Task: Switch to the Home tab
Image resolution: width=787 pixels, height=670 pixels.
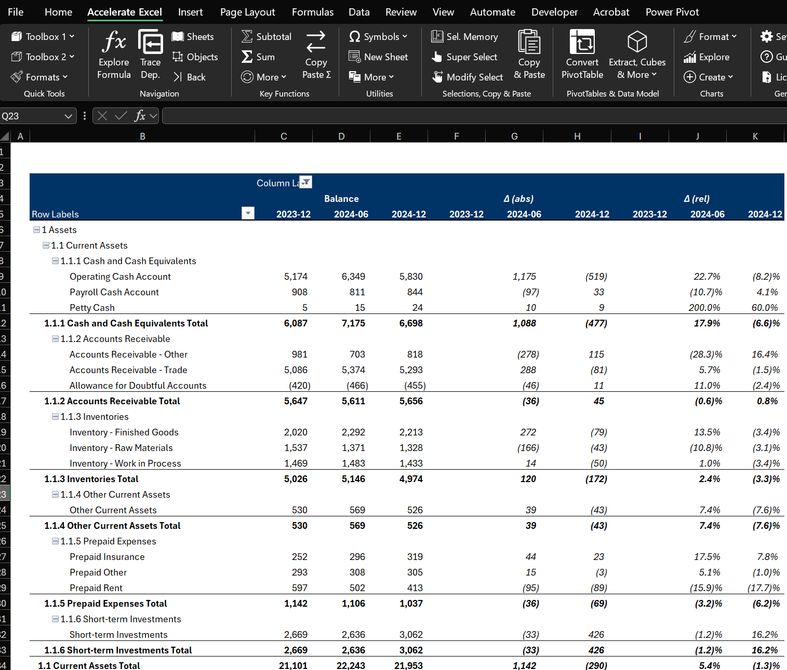Action: click(58, 12)
